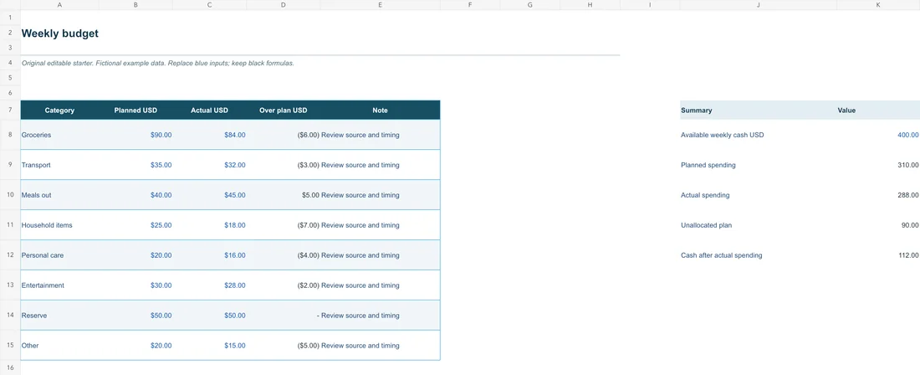Select Planned USD $90.00 for Groceries

pyautogui.click(x=136, y=135)
